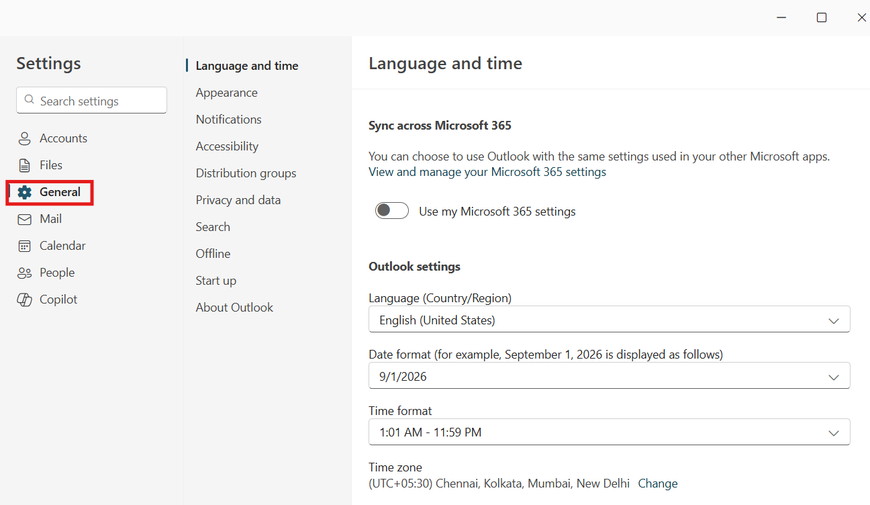The height and width of the screenshot is (505, 870).
Task: Select the Accessibility settings section
Action: click(x=227, y=146)
